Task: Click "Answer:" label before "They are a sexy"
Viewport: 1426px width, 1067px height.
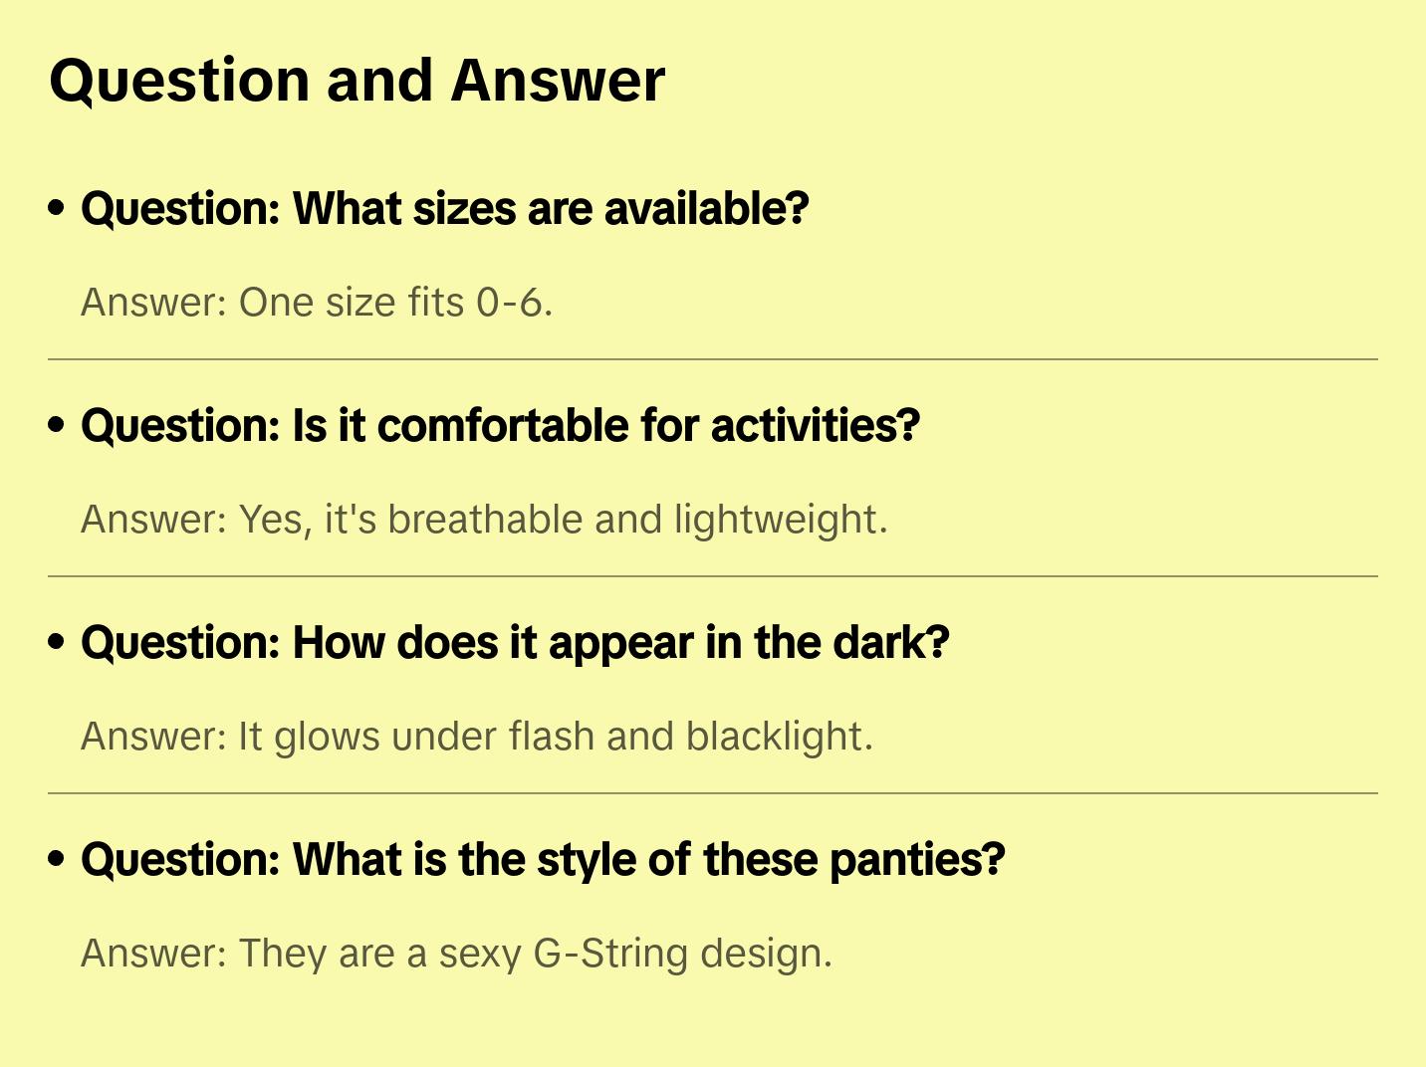Action: (x=154, y=954)
